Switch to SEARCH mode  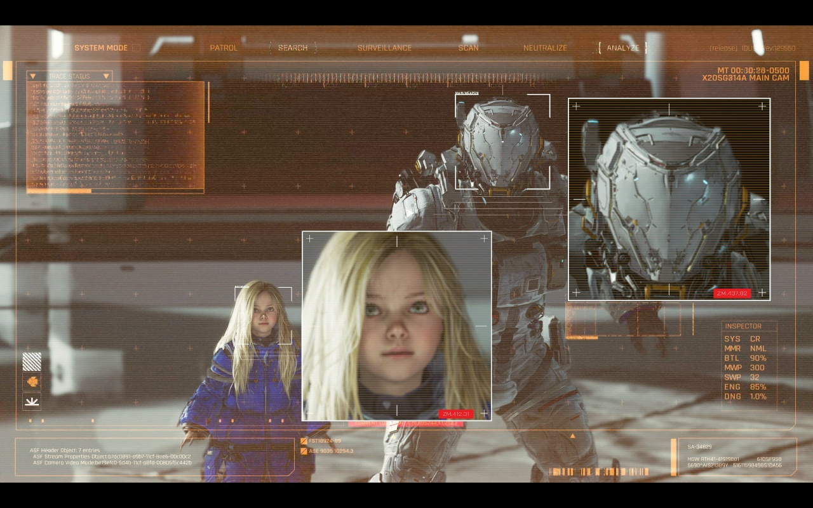(293, 48)
